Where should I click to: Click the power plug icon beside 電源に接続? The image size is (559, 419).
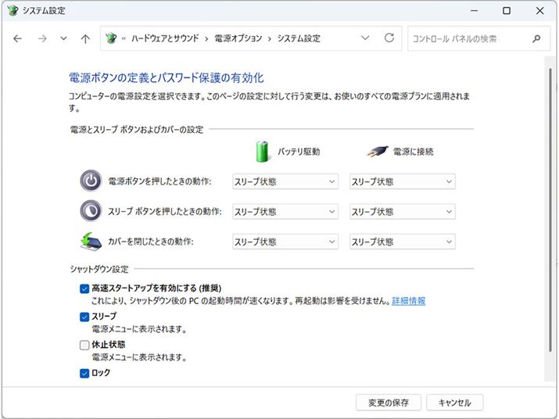[378, 152]
